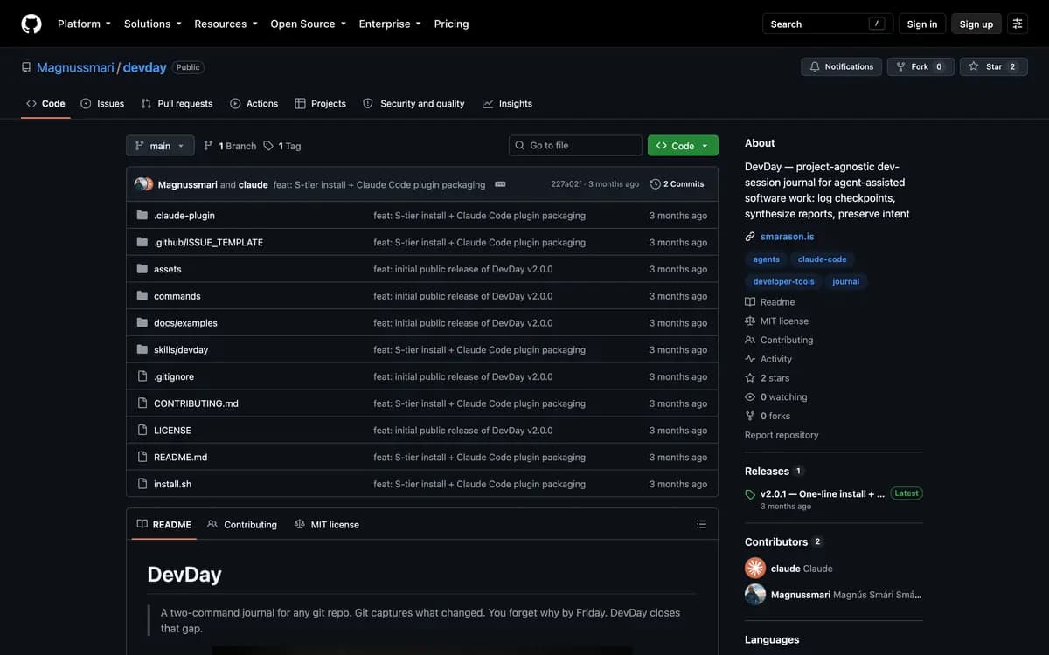Screen dimensions: 1049x655
Task: Open the .claude-plugin folder
Action: point(184,216)
